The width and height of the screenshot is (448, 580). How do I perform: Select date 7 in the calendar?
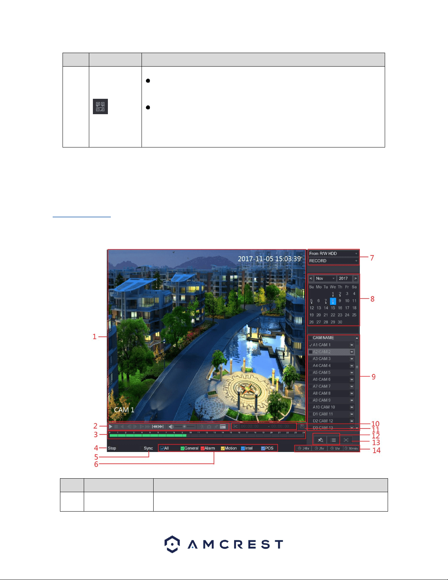(326, 301)
